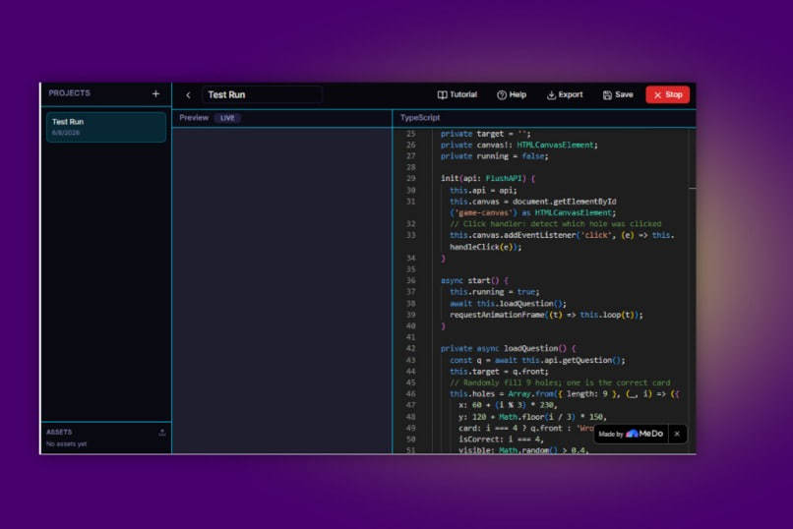The height and width of the screenshot is (529, 793).
Task: Select the Preview panel header
Action: [x=281, y=118]
